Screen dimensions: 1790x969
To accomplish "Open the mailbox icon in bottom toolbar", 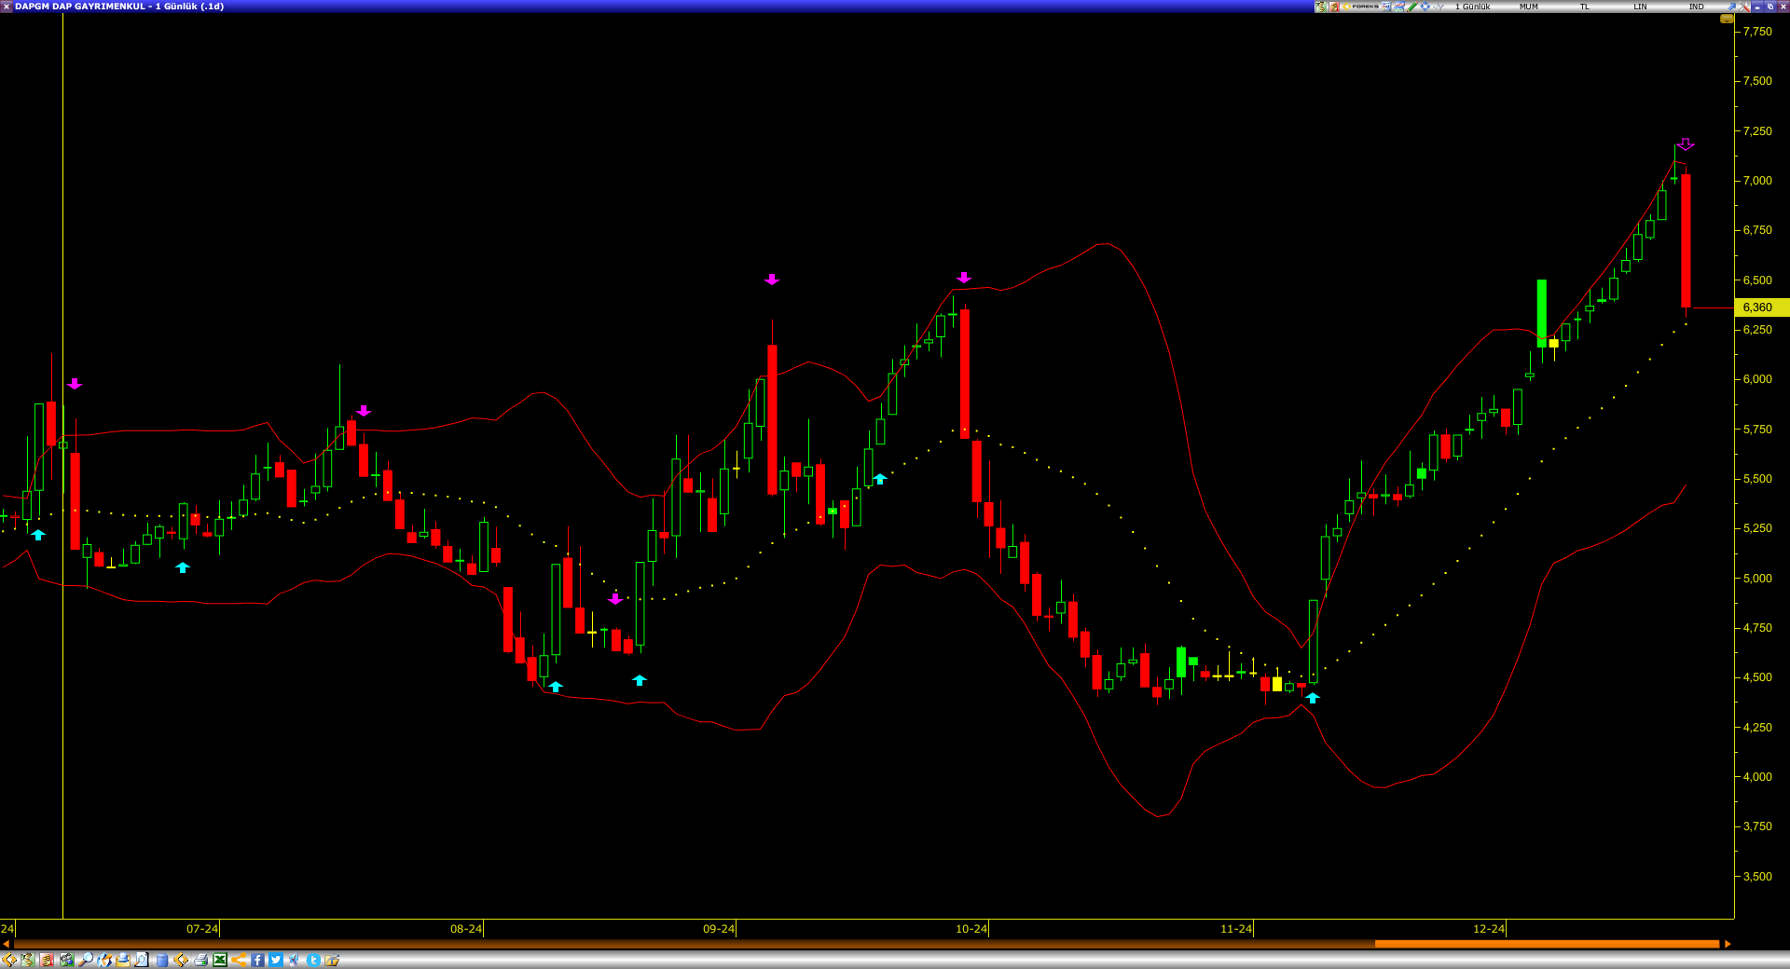I will (123, 960).
